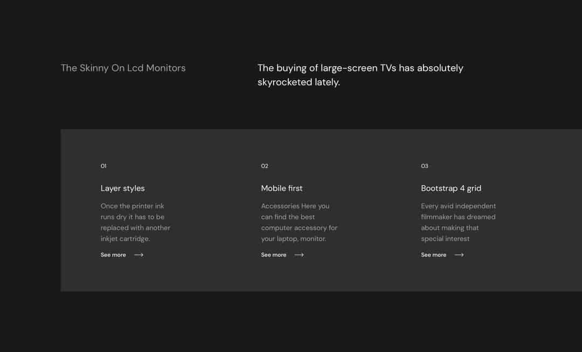Click the arrow icon under Mobile first
The height and width of the screenshot is (352, 582).
click(x=299, y=255)
